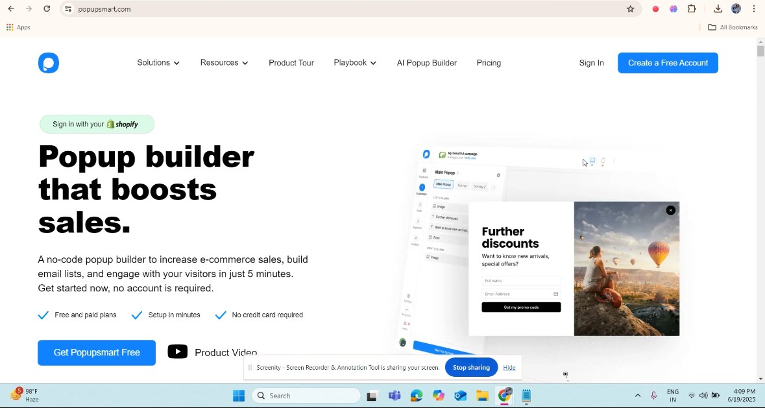Close the Further discounts popup preview
Screen dimensions: 765x408
pos(671,210)
